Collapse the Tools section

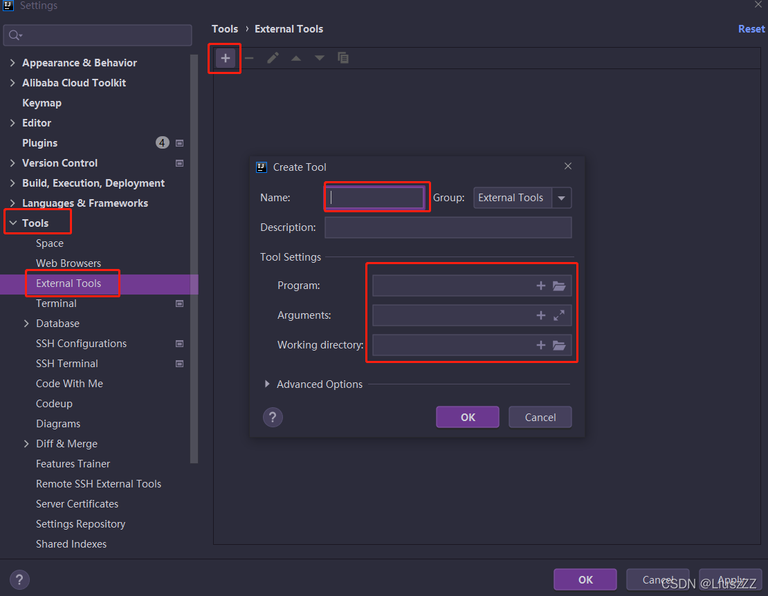point(12,223)
